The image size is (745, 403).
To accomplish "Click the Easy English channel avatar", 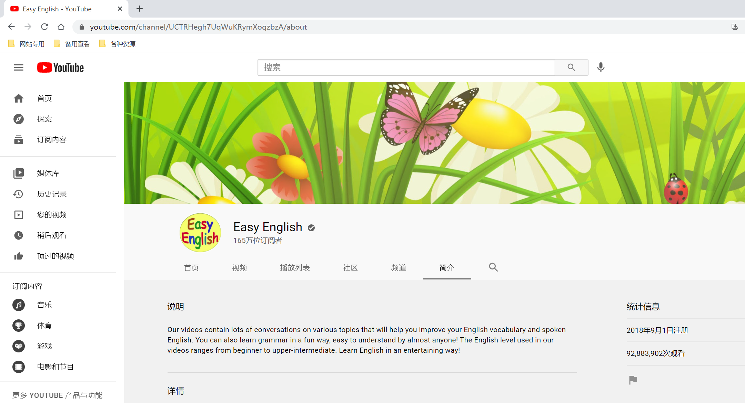I will 200,233.
